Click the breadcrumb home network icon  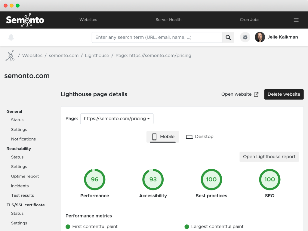pyautogui.click(x=10, y=56)
